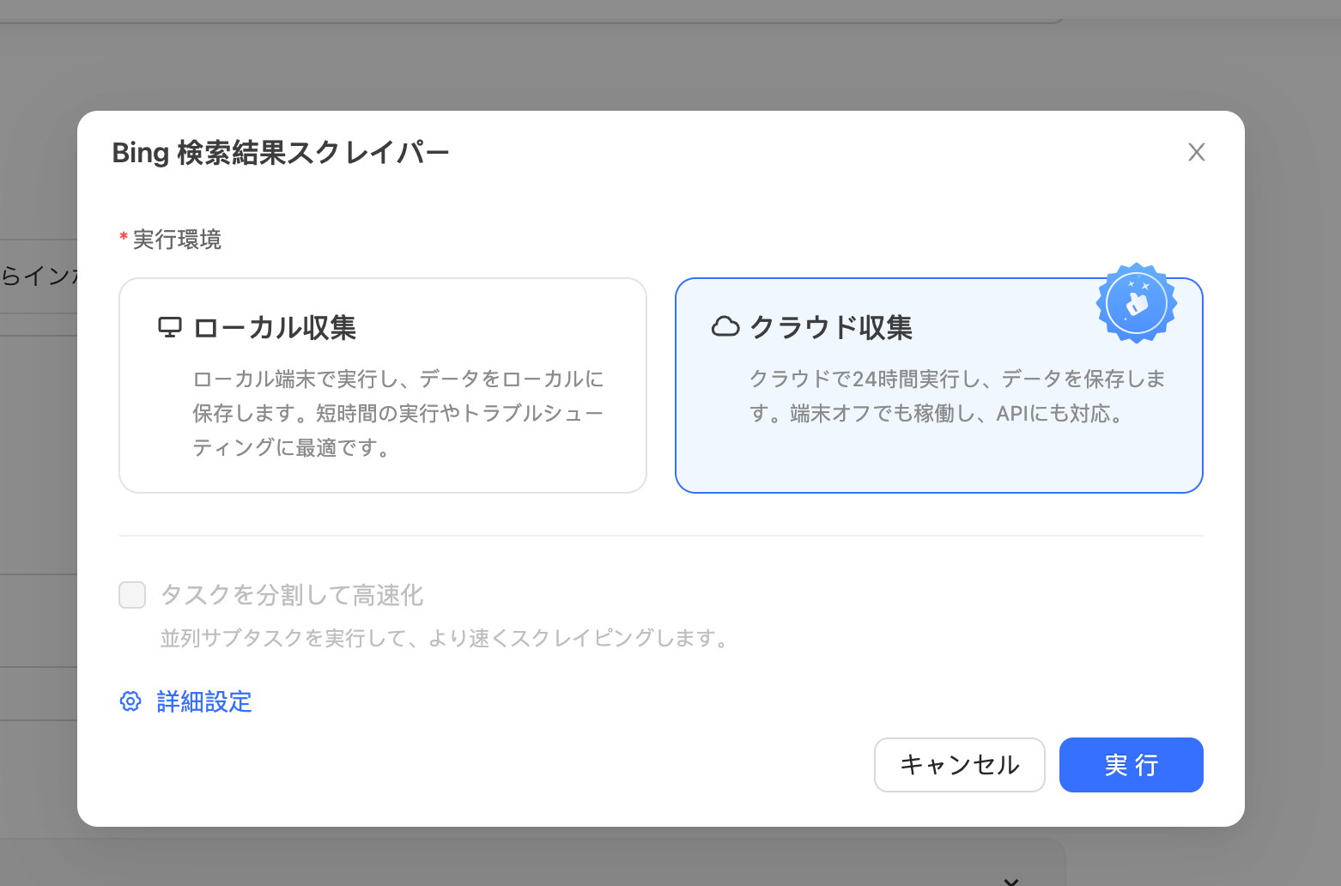Select the ローカル収集 card

(383, 385)
